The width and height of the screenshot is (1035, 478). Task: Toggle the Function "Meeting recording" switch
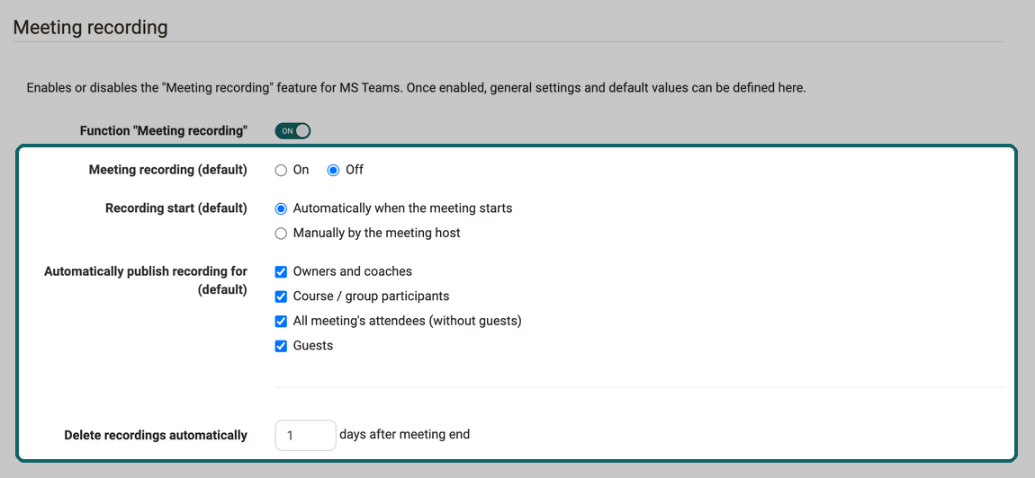(292, 130)
